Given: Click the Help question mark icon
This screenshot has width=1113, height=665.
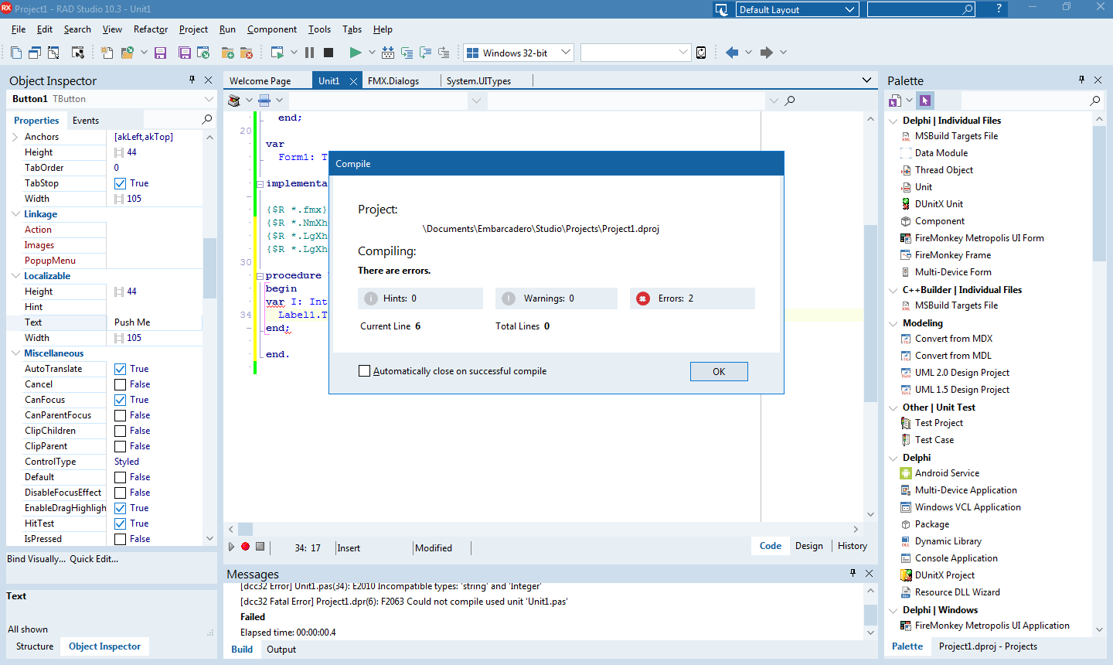Looking at the screenshot, I should 999,9.
